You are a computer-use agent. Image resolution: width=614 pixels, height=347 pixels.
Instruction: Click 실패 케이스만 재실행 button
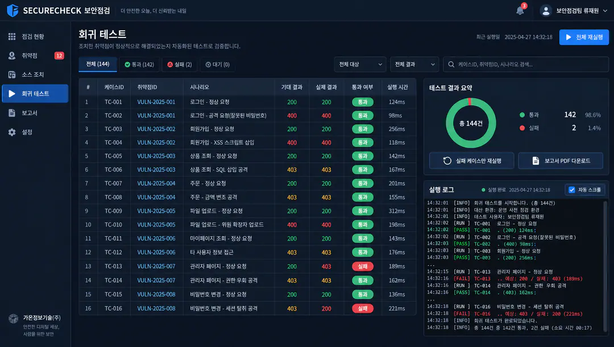click(472, 161)
